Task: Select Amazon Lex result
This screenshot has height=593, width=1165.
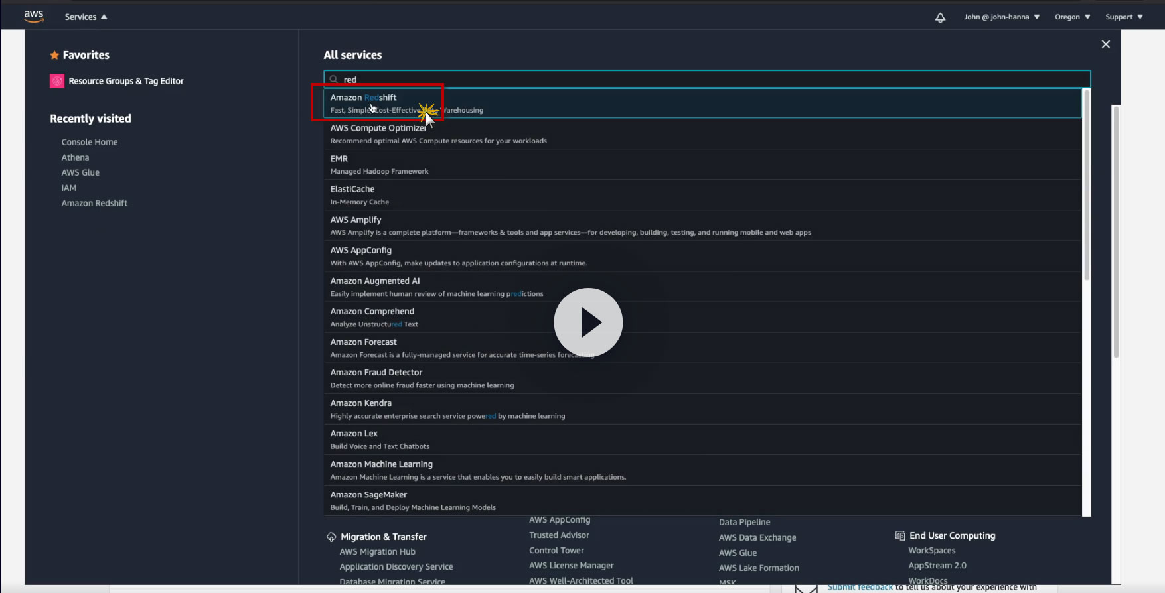Action: 702,439
